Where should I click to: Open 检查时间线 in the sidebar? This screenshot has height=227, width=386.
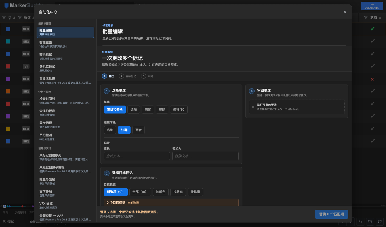click(x=65, y=100)
